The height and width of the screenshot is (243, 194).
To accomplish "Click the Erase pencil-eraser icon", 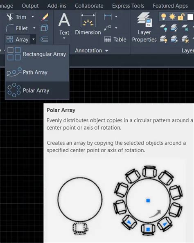I will click(45, 17).
